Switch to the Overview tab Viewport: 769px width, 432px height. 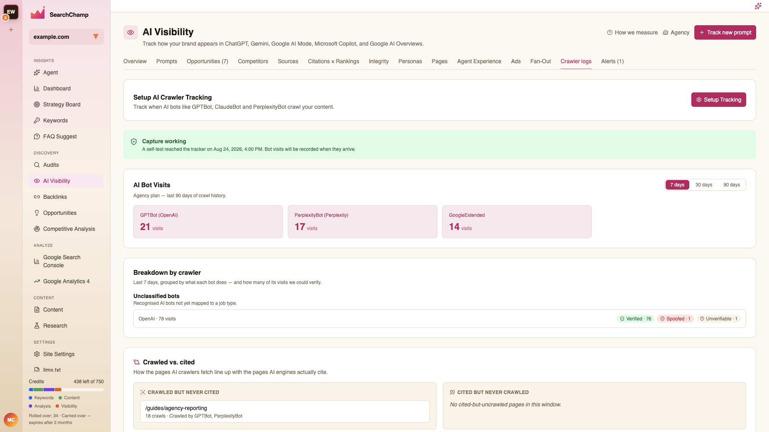135,61
